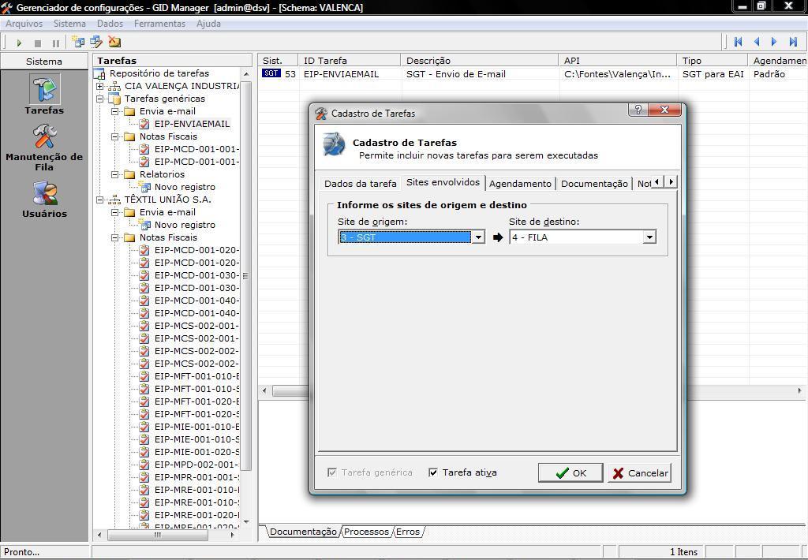The image size is (808, 560).
Task: Click the Cancelar button
Action: 639,472
